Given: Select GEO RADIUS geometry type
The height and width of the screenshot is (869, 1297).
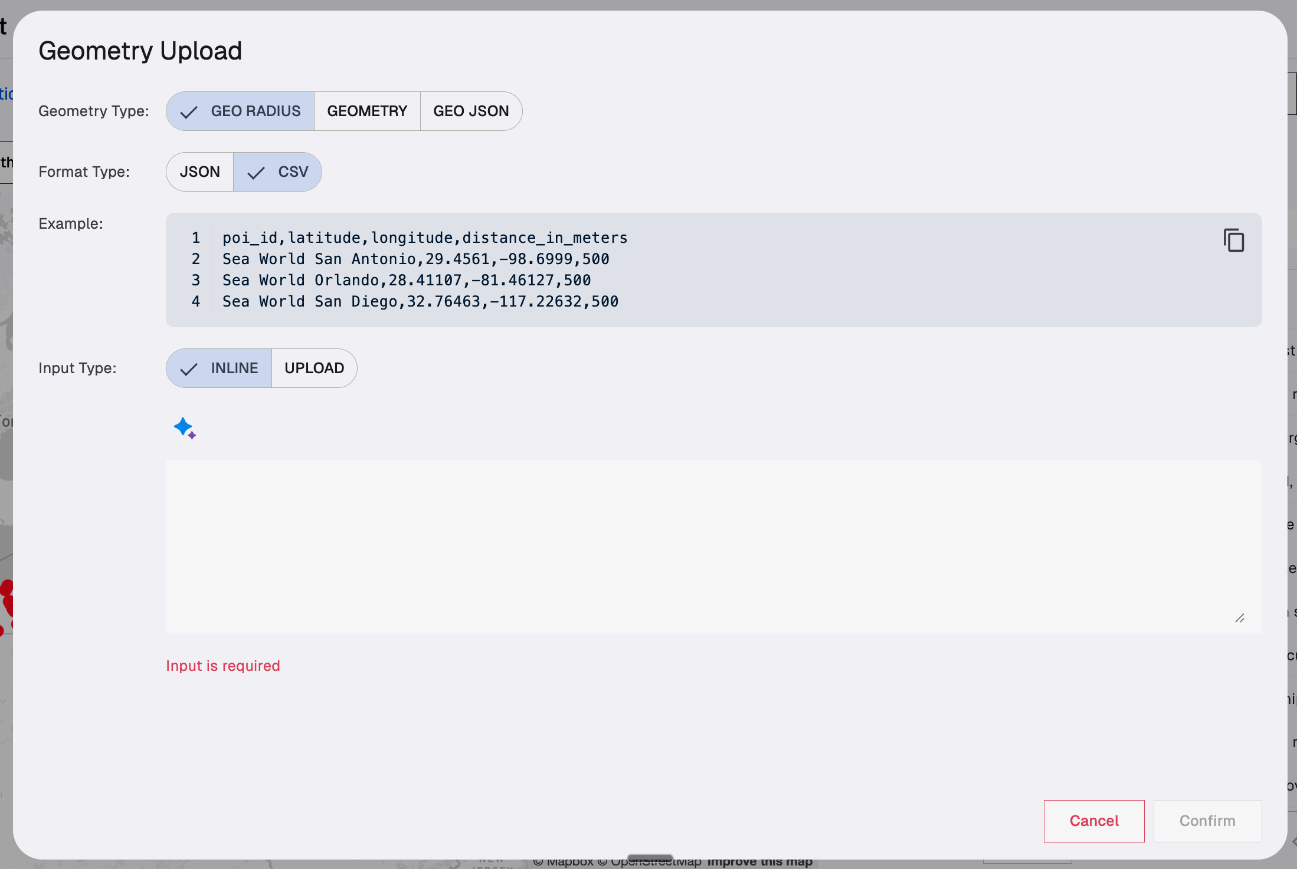Looking at the screenshot, I should tap(241, 111).
